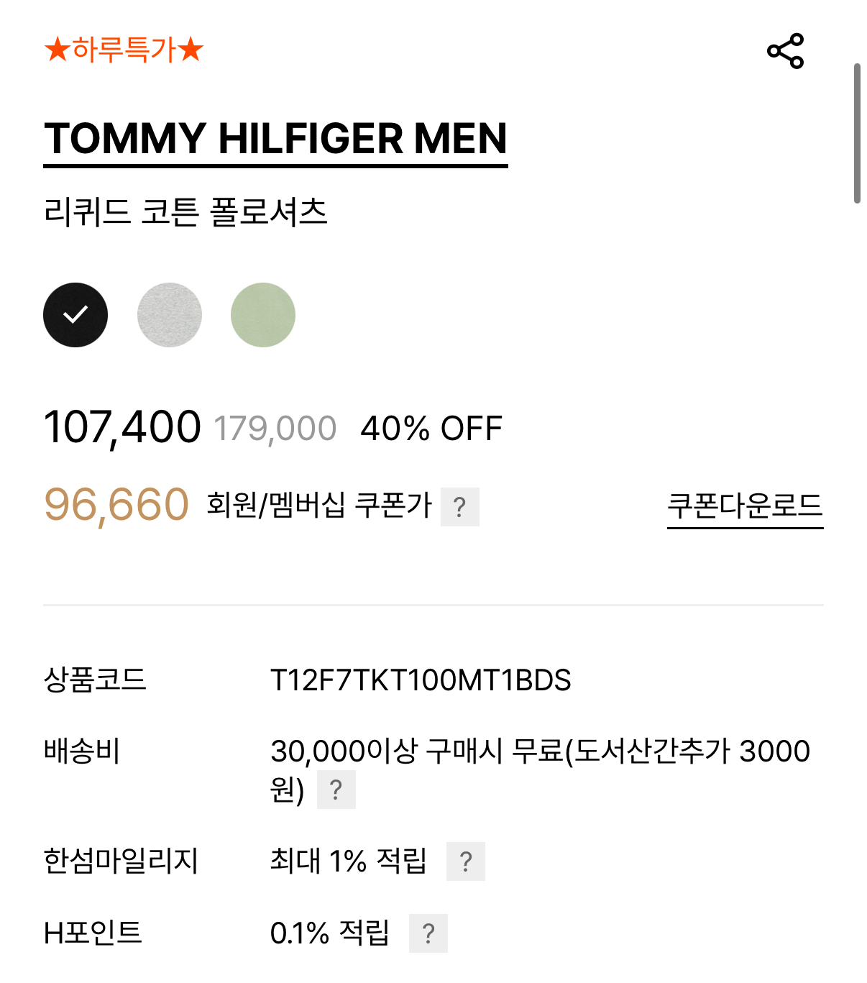Click product name 리퀴드 코튼 폴로셔츠
Image resolution: width=867 pixels, height=983 pixels.
pos(185,212)
